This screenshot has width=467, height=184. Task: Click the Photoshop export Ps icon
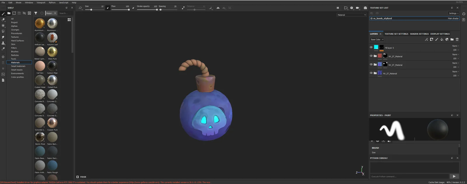click(x=3, y=74)
